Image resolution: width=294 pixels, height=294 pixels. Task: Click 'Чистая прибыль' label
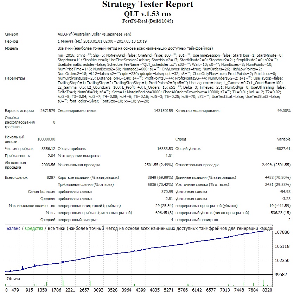[x=19, y=149]
